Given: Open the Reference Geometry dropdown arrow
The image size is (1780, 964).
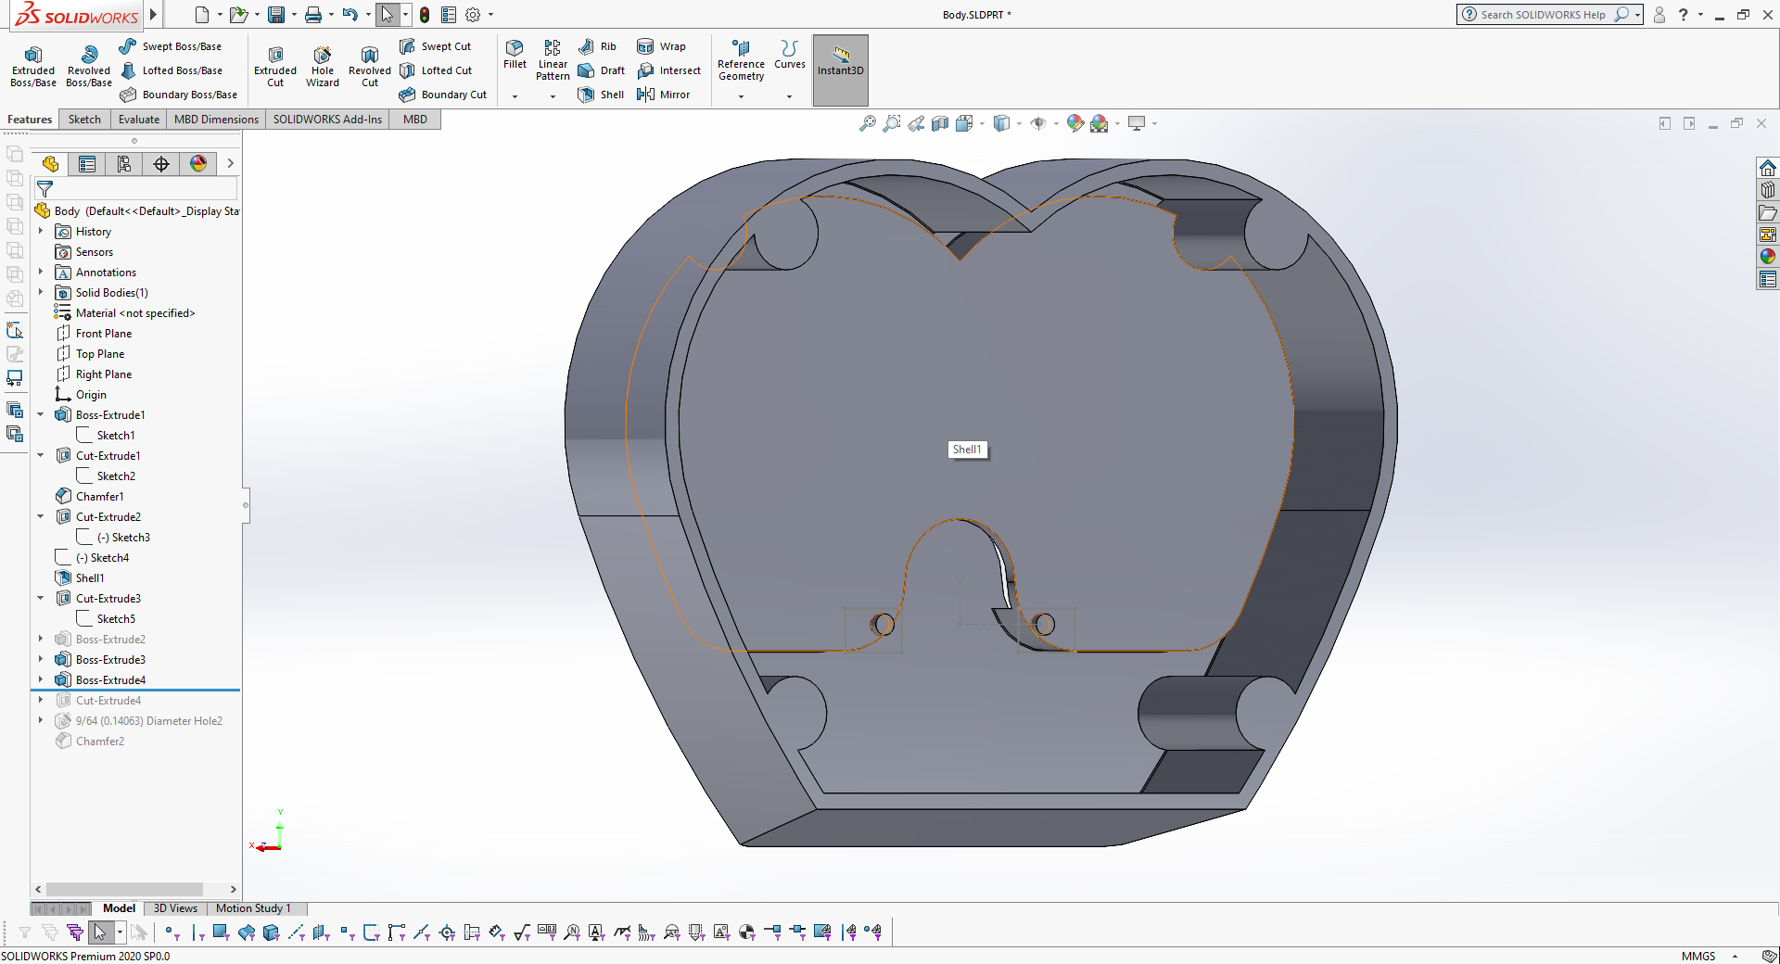Looking at the screenshot, I should click(741, 96).
